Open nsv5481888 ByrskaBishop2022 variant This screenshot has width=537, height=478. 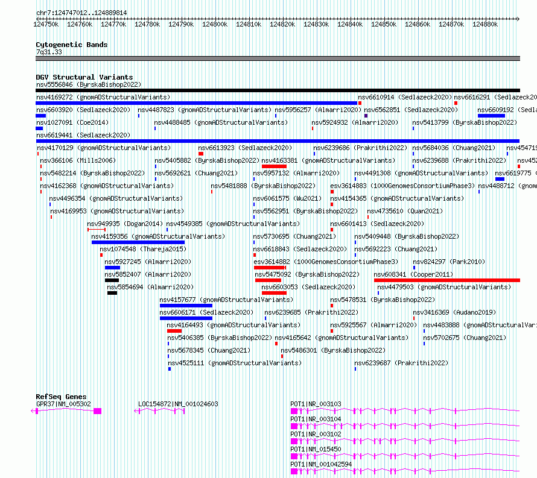(x=263, y=186)
